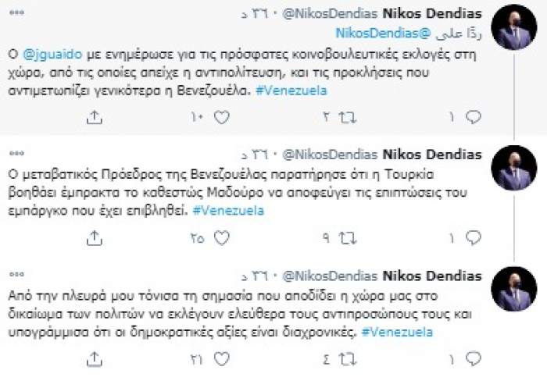This screenshot has height=377, width=547.
Task: Reply to the second tweet
Action: [x=474, y=237]
